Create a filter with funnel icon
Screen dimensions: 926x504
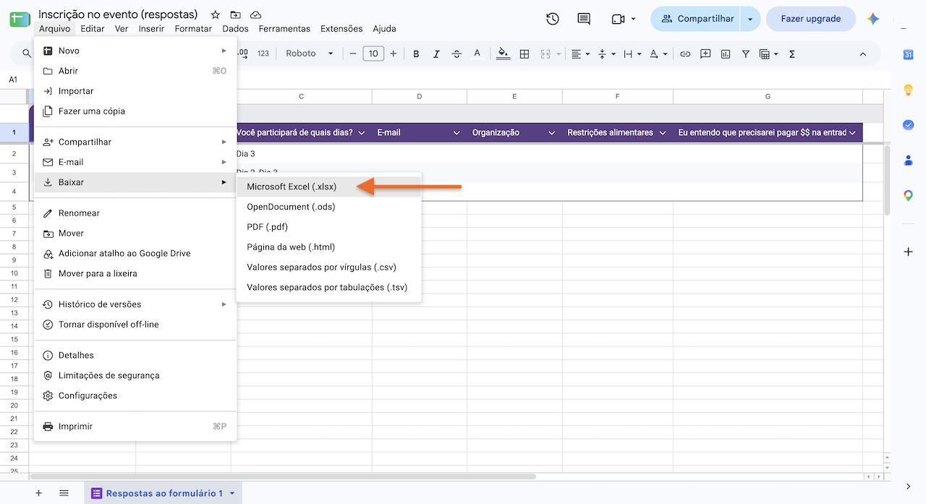[x=746, y=54]
